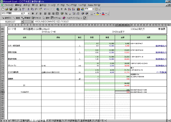Click into formula bar
The width and height of the screenshot is (171, 122).
[102, 22]
